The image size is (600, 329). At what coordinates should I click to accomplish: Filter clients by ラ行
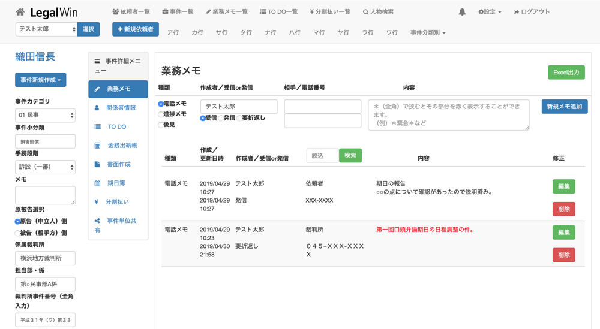pos(368,32)
